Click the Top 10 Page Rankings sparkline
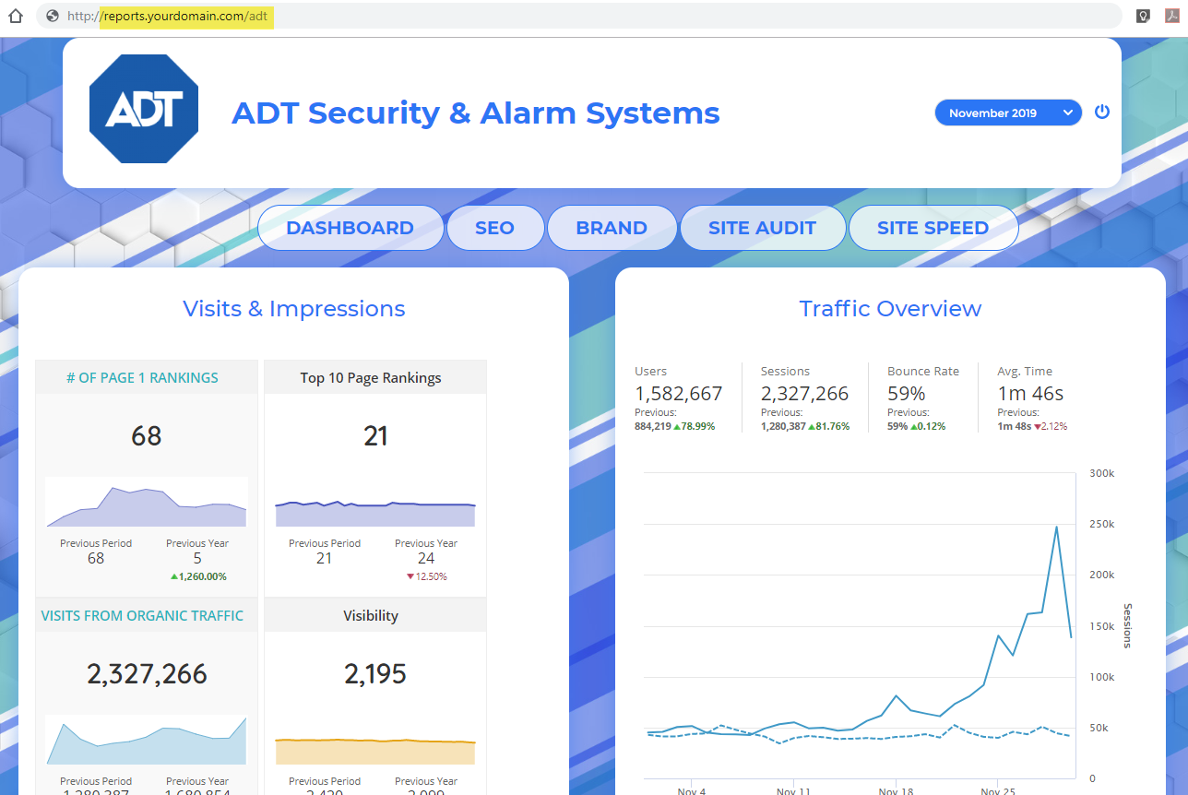This screenshot has width=1188, height=795. point(374,513)
